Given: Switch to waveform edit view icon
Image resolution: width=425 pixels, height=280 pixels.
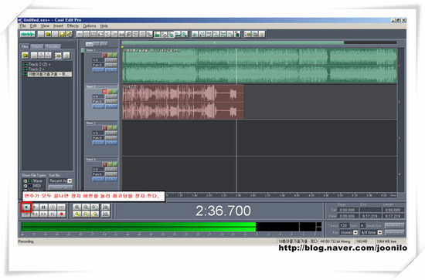Looking at the screenshot, I should [x=27, y=34].
